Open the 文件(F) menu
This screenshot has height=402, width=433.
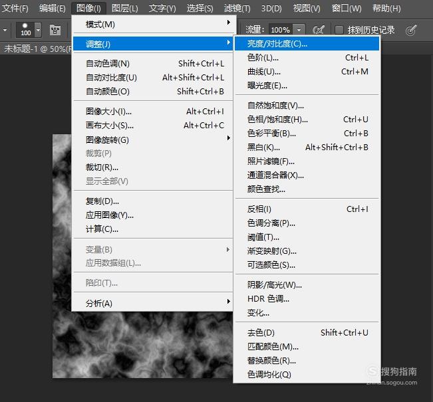(x=15, y=8)
